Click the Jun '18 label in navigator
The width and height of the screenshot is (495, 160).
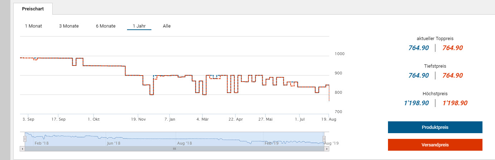(x=113, y=143)
